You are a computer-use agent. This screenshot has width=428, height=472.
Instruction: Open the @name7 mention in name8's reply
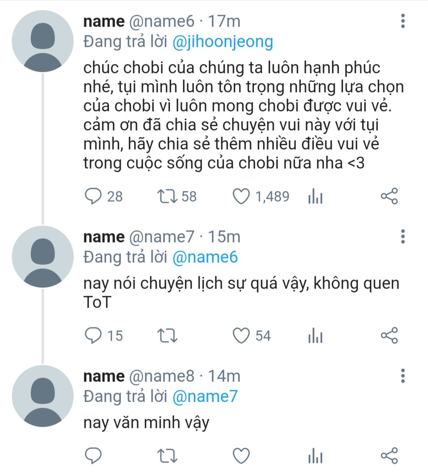click(205, 396)
